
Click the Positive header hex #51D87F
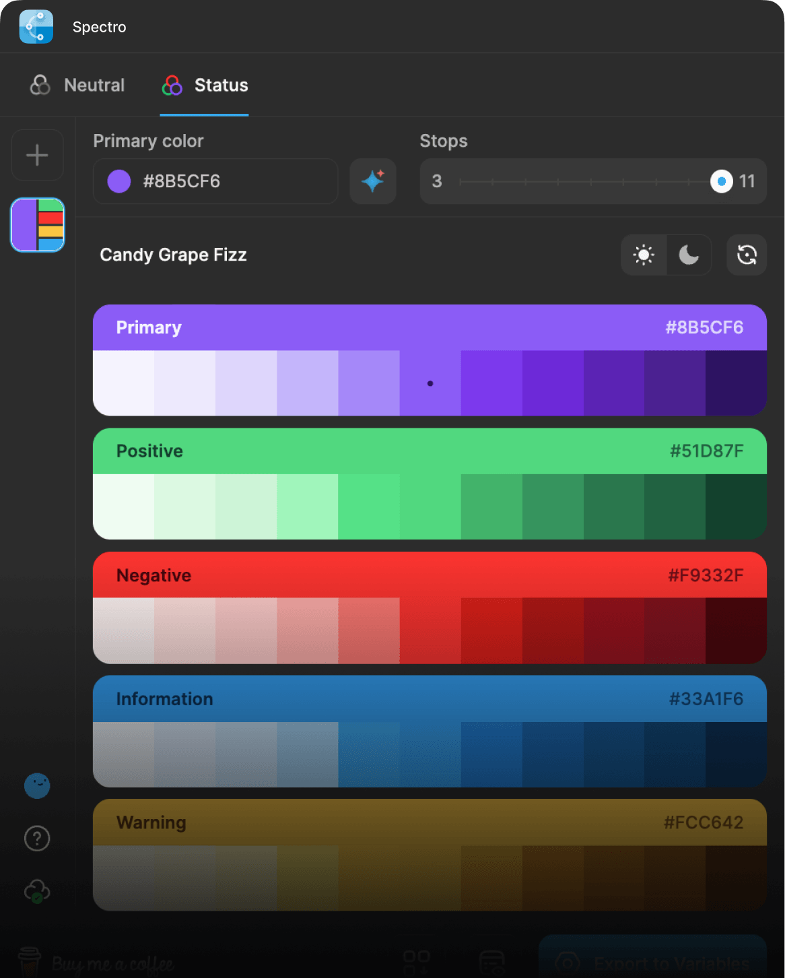(x=707, y=451)
